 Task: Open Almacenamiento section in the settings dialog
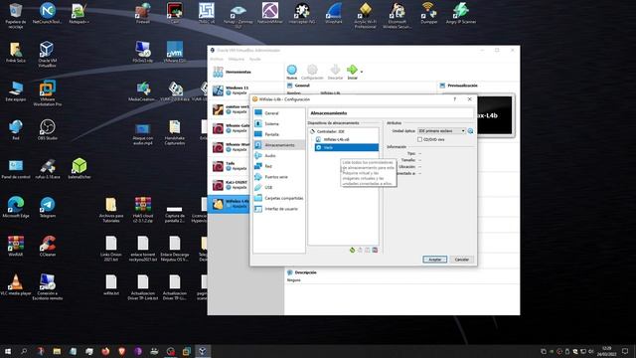click(x=279, y=145)
